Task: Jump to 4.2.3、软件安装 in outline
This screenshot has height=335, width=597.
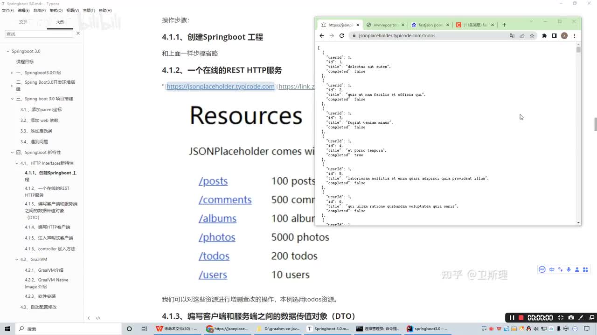Action: pos(40,296)
